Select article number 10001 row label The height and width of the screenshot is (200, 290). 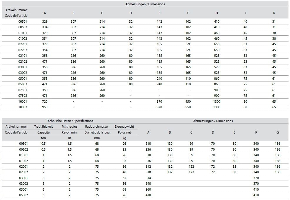[23, 101]
